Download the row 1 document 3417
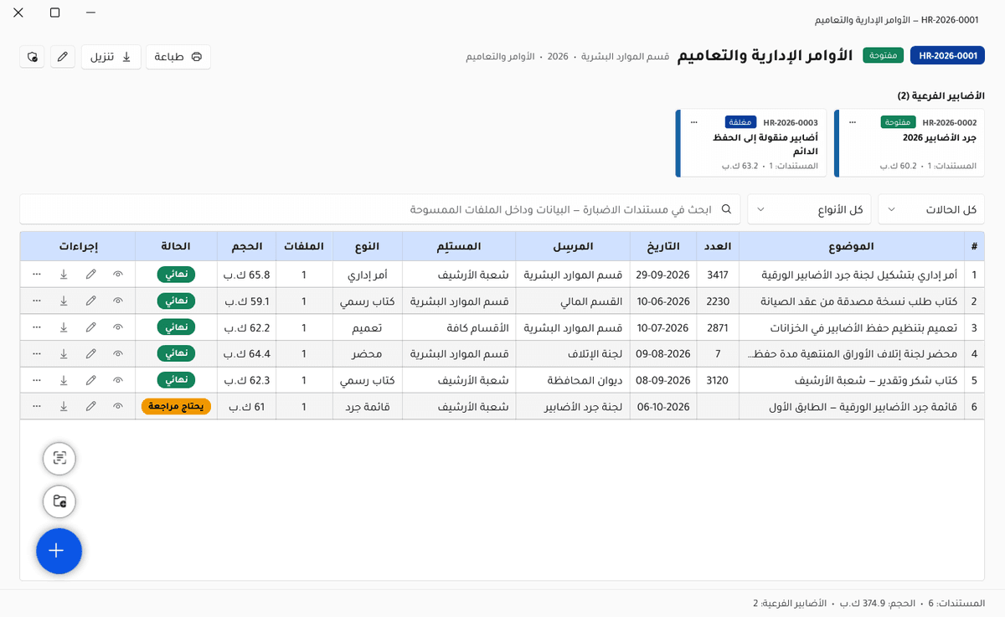Image resolution: width=1005 pixels, height=617 pixels. (64, 274)
